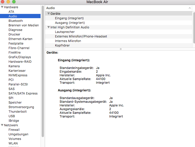Open WLAN under Netzwerk
Screen dimensions: 195x147
coord(13,143)
